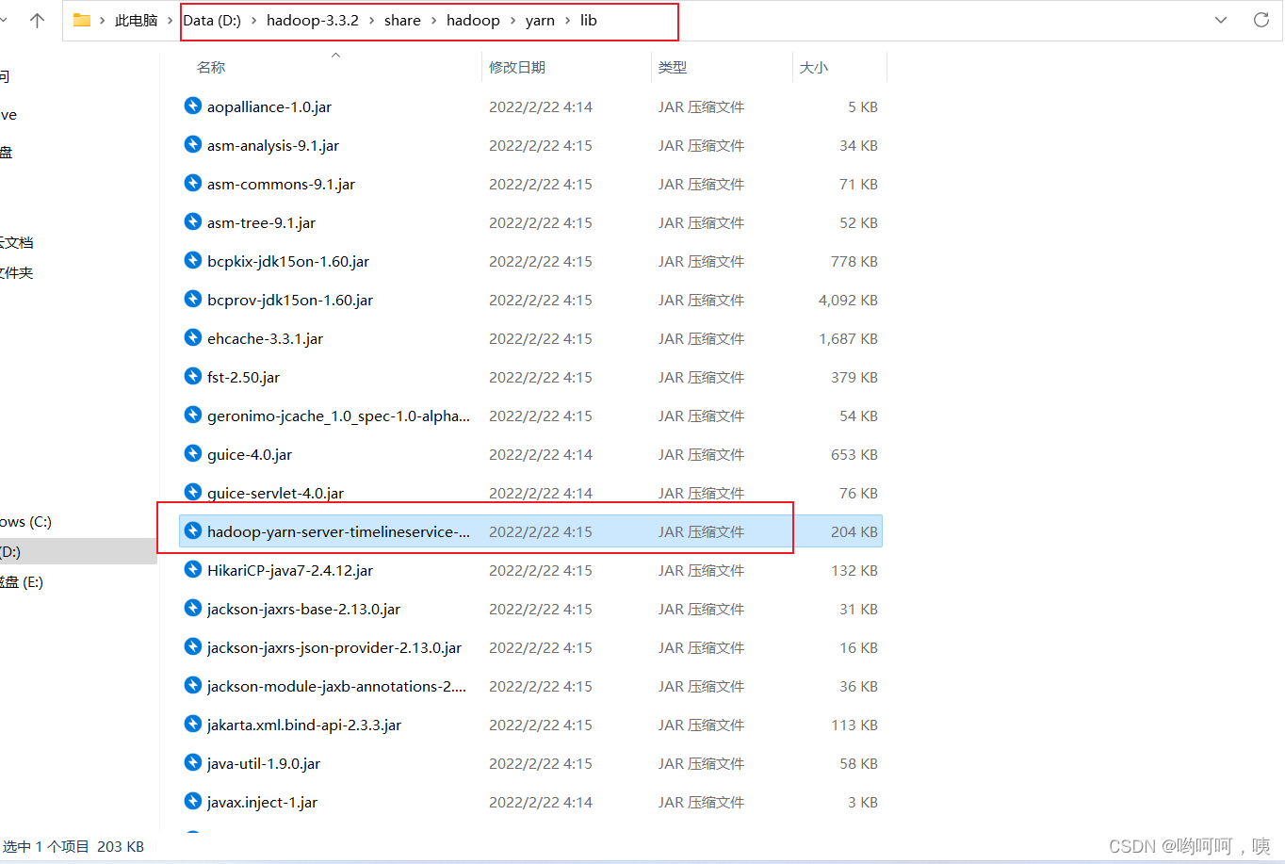Click the 4,092 KB size cell
Screen dimensions: 1285x864
[848, 300]
